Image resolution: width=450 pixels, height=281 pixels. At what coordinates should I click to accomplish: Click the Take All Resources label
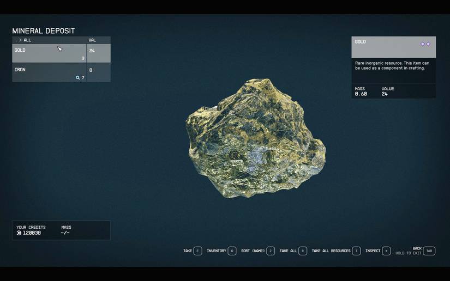[331, 251]
